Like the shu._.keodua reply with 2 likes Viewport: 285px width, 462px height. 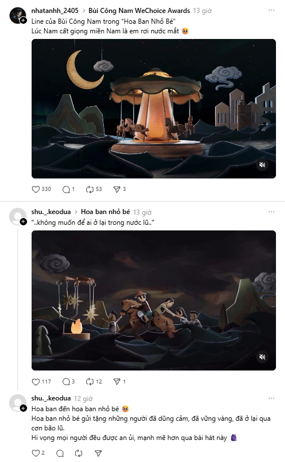(x=38, y=453)
